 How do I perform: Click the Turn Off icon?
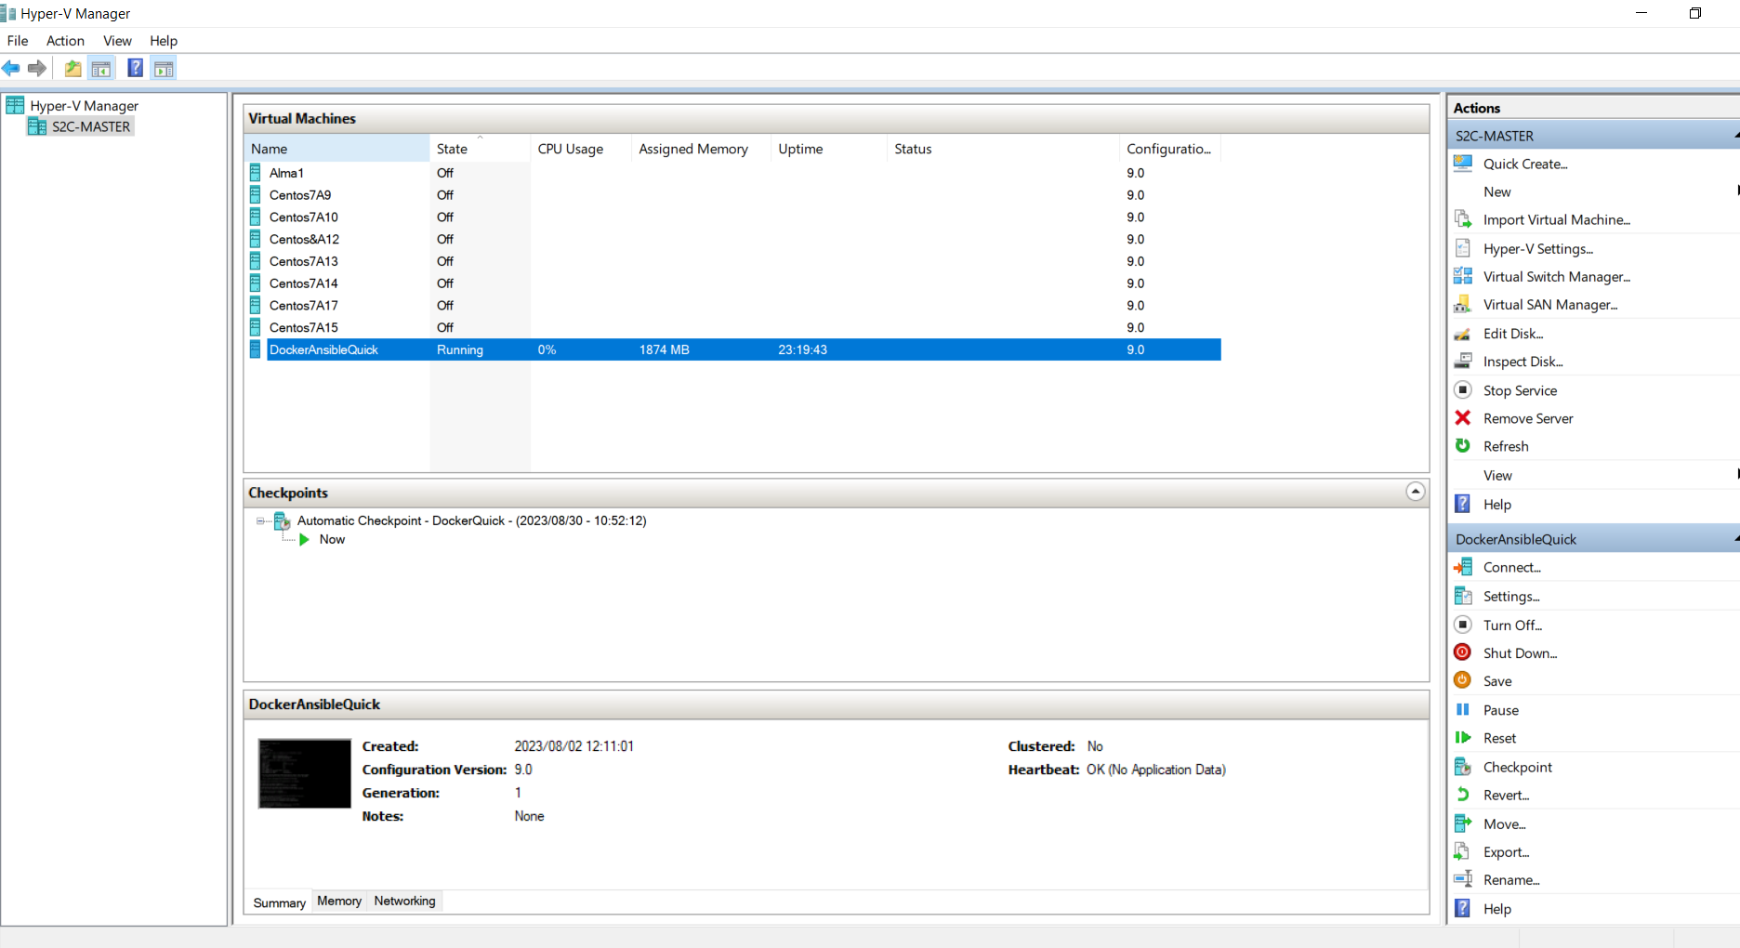coord(1463,625)
